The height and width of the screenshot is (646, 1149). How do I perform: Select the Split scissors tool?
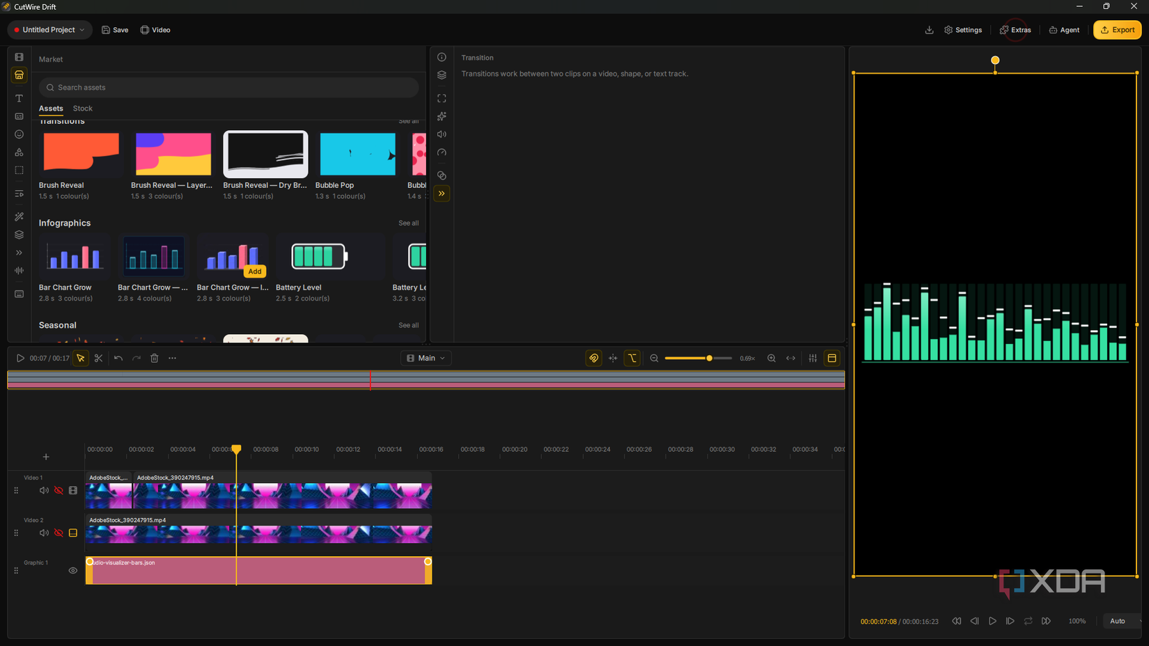click(x=99, y=358)
